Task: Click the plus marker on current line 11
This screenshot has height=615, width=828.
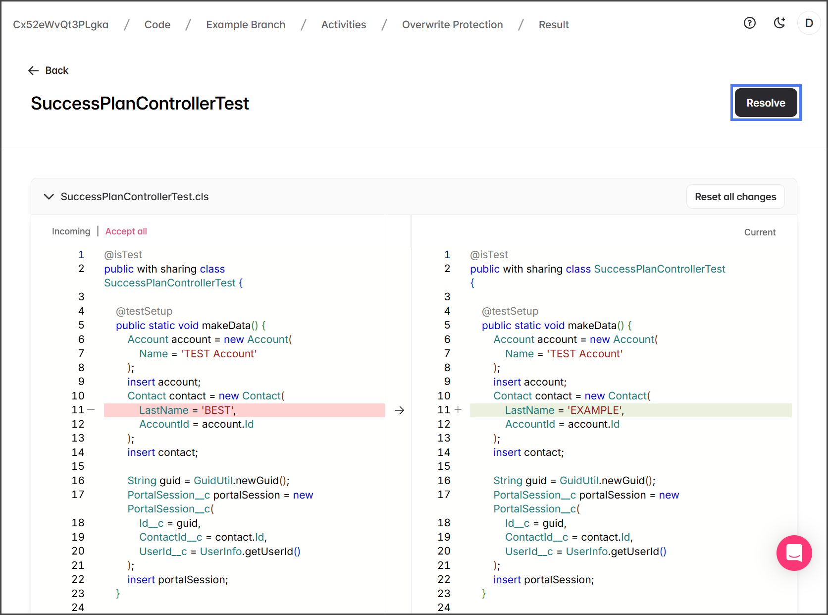Action: coord(458,410)
